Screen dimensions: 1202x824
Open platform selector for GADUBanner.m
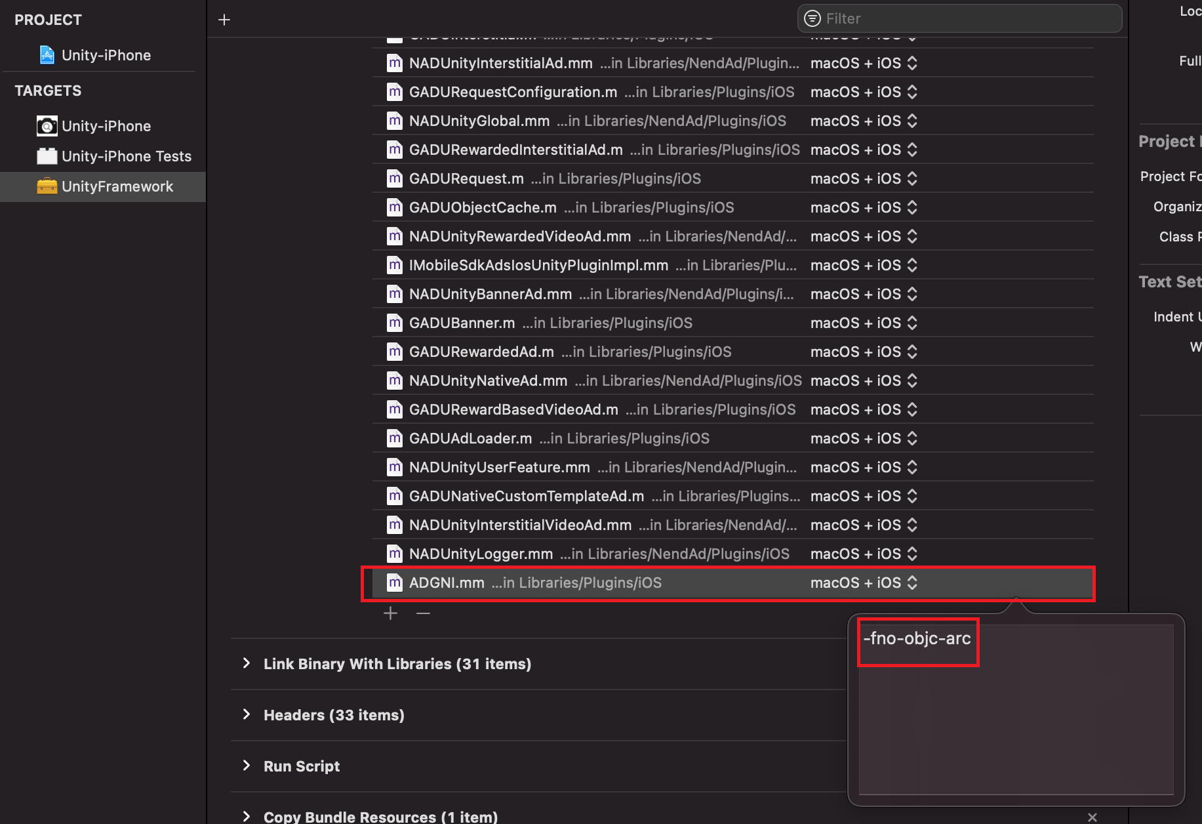point(912,323)
